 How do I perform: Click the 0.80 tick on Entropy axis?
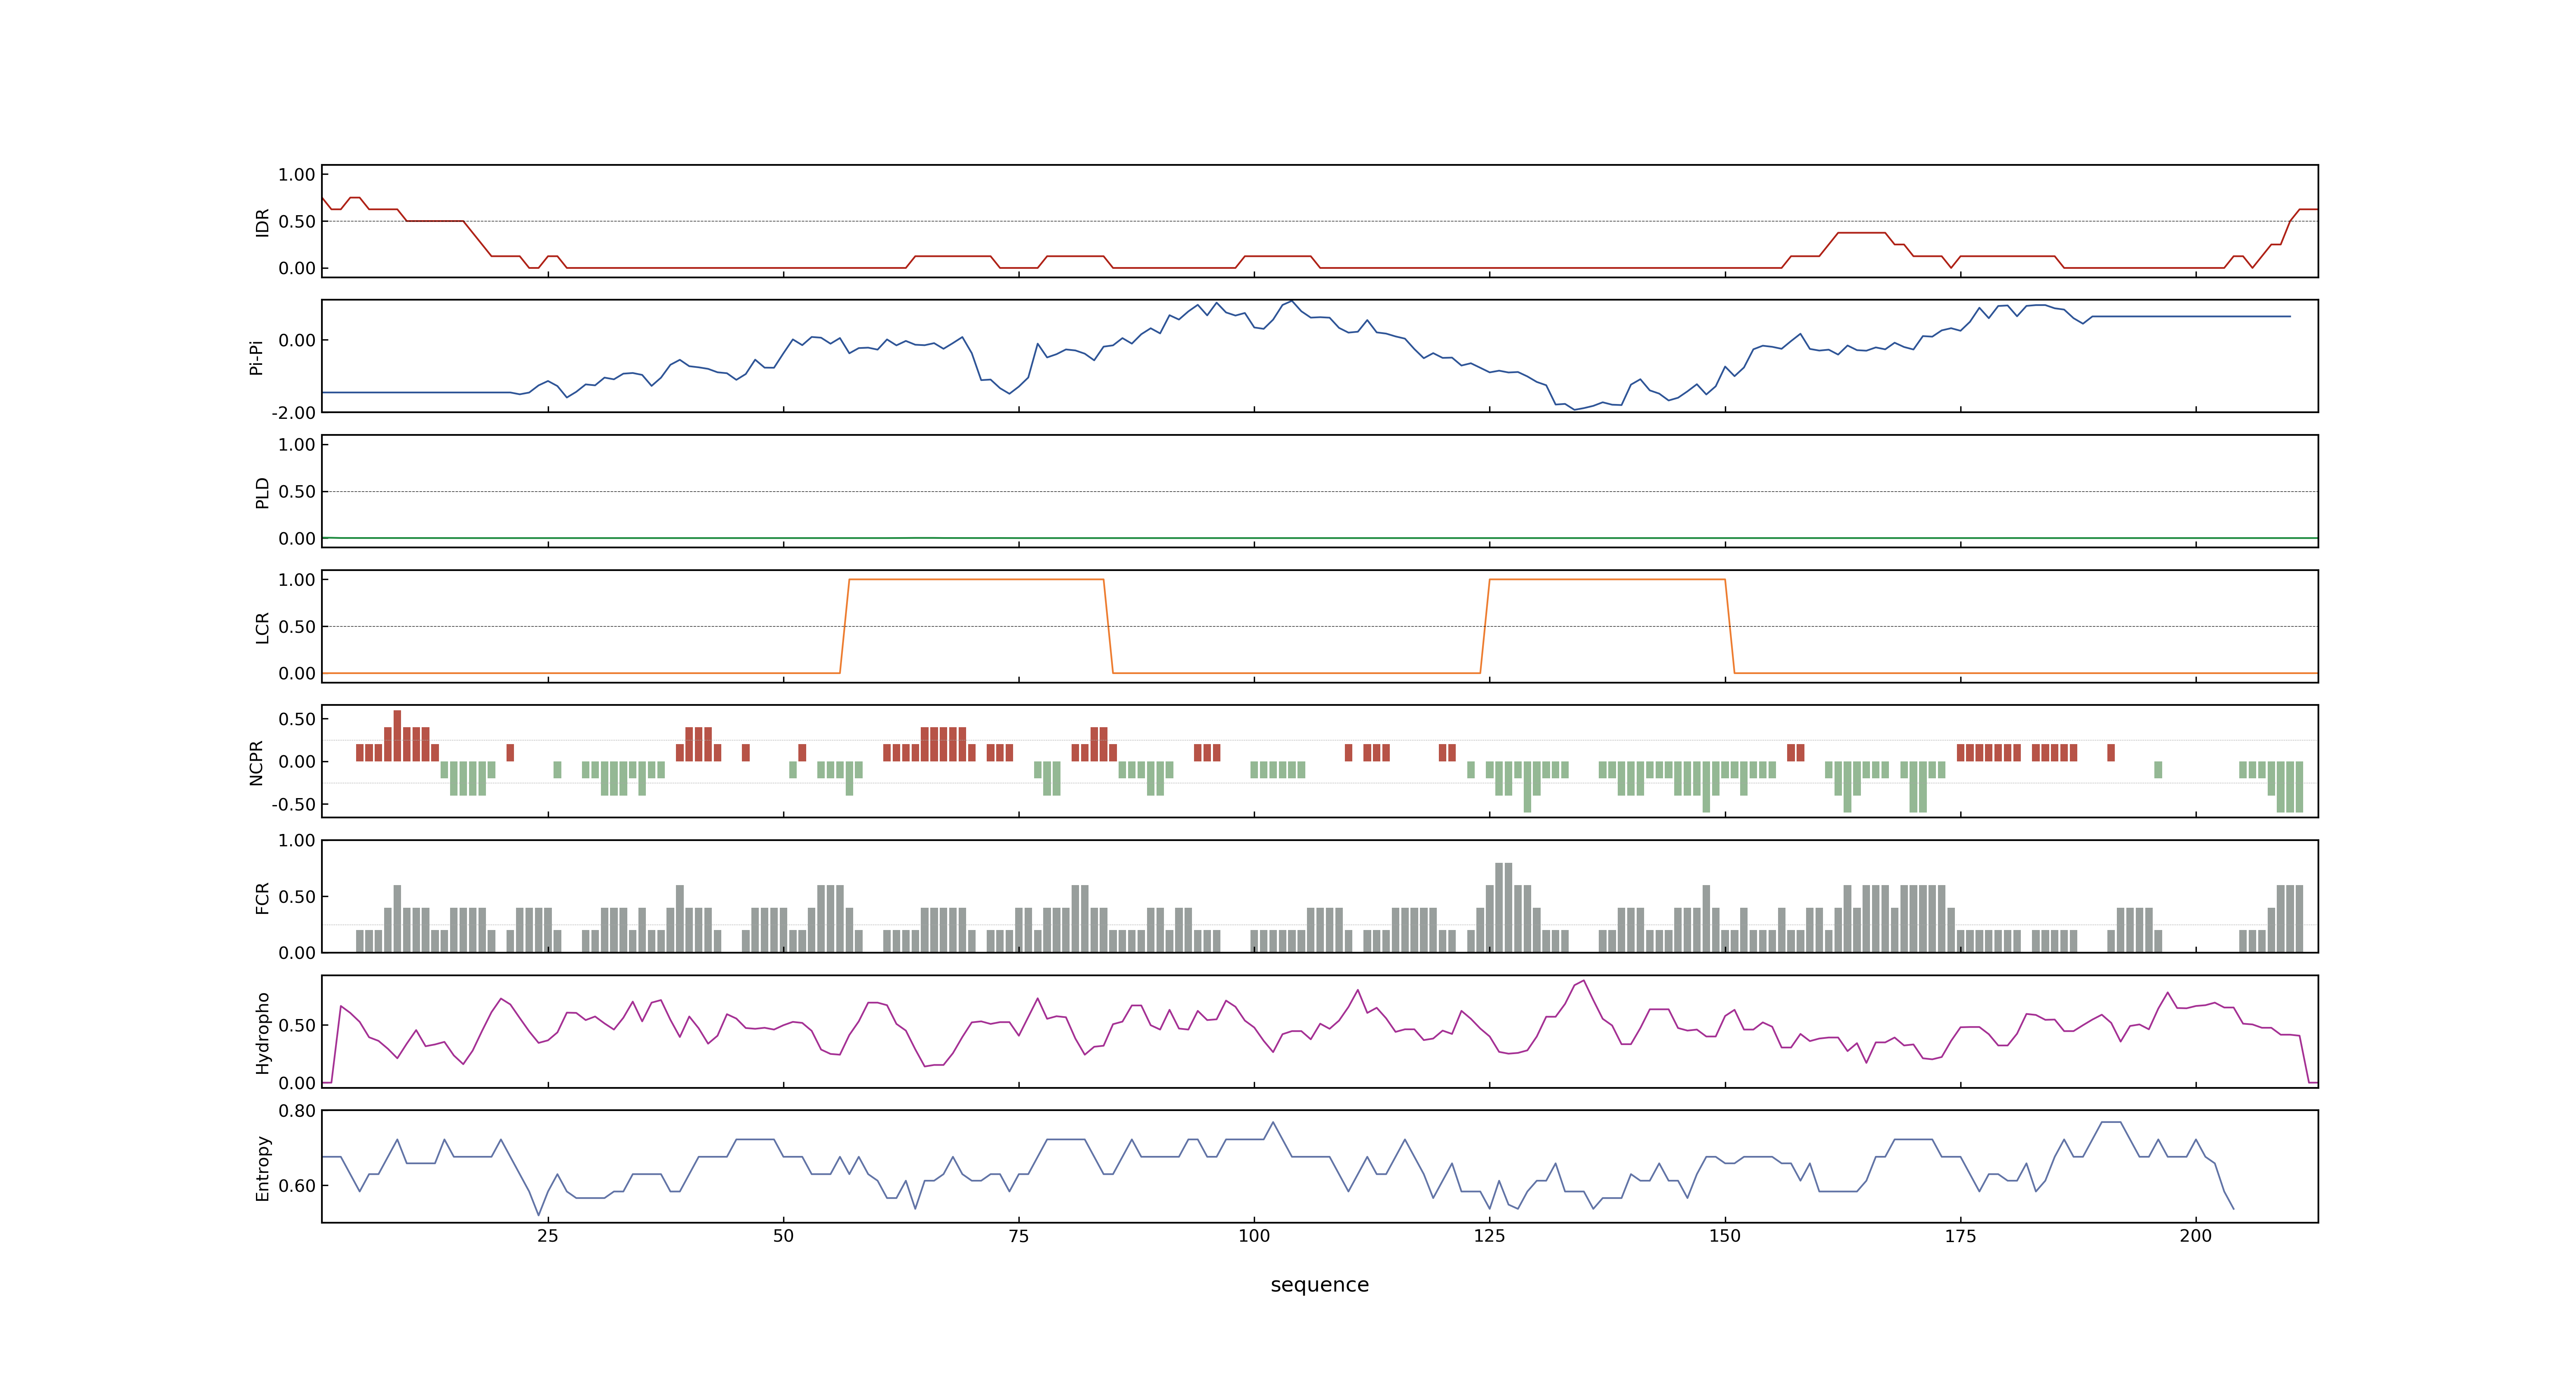[x=297, y=1111]
